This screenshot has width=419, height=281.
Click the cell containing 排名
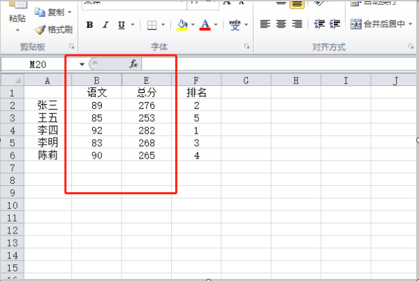[196, 92]
